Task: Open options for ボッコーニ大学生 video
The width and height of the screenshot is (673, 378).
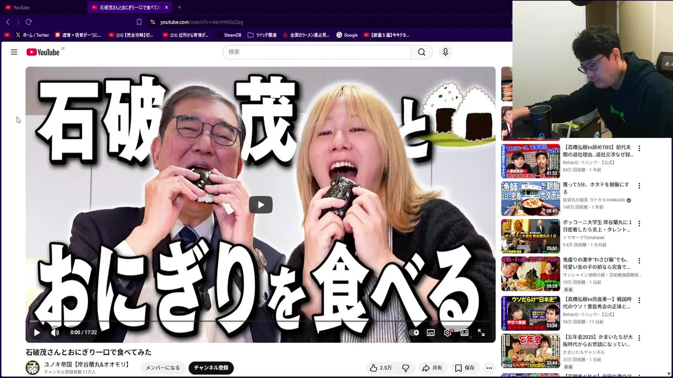Action: tap(639, 223)
